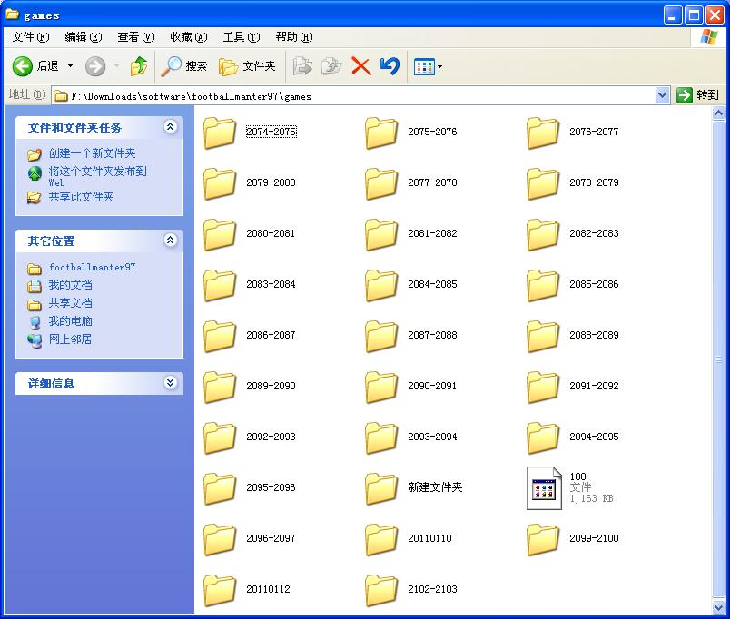
Task: Click the Copy To toolbar icon
Action: pos(331,66)
